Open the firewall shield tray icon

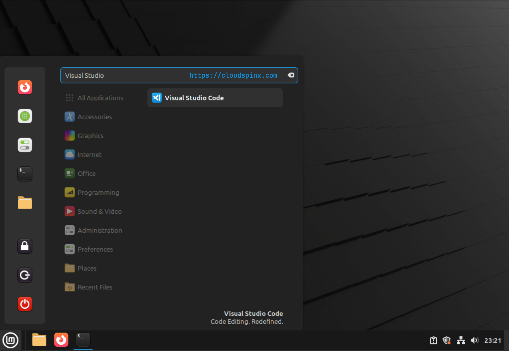click(447, 340)
